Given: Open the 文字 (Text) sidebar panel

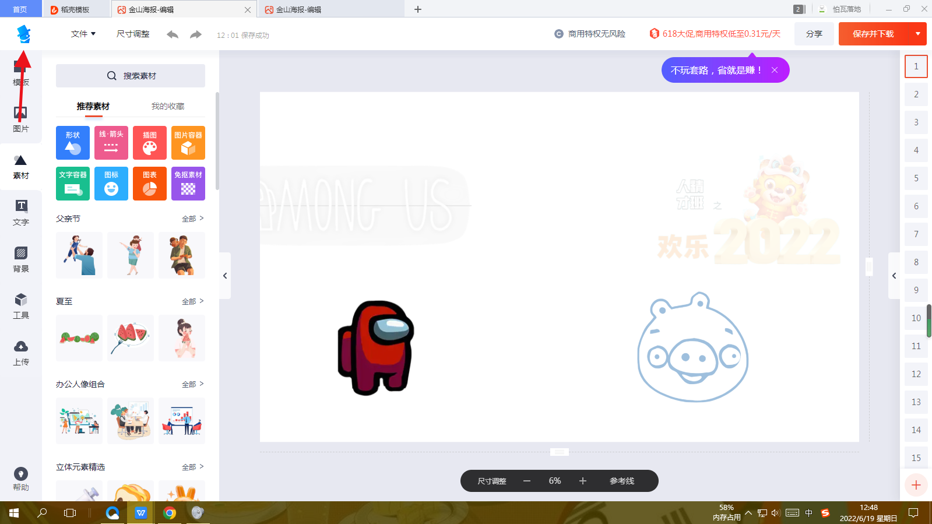Looking at the screenshot, I should [20, 213].
